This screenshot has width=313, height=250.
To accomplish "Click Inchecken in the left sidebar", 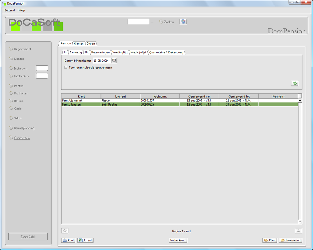I will coord(21,69).
